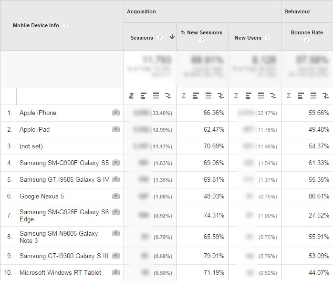Select bar chart icon in Bounce Rate column
The width and height of the screenshot is (333, 281).
coord(301,96)
